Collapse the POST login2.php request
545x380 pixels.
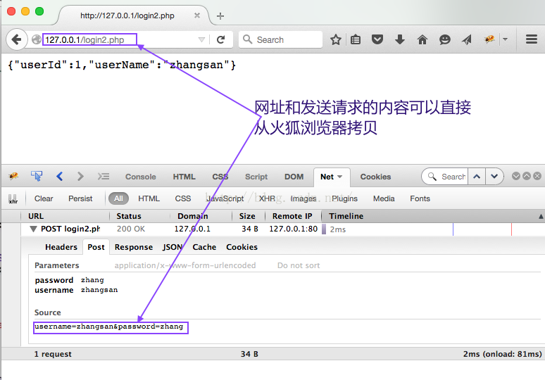(33, 229)
